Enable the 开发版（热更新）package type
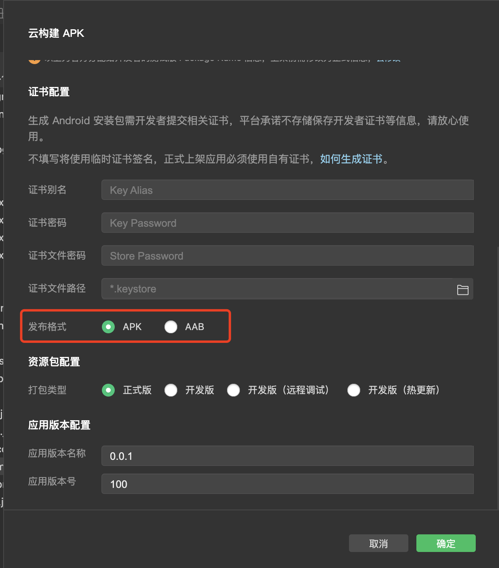 (354, 390)
